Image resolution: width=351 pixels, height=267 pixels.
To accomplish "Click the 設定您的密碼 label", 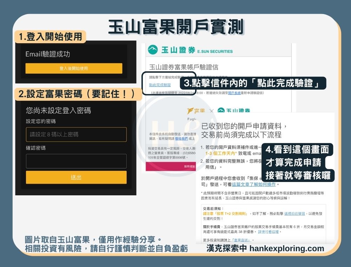I will [x=41, y=121].
